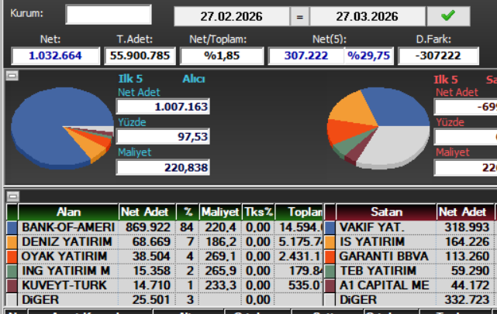The height and width of the screenshot is (314, 497).
Task: Click the D.Fark value -307222
Action: pyautogui.click(x=438, y=56)
